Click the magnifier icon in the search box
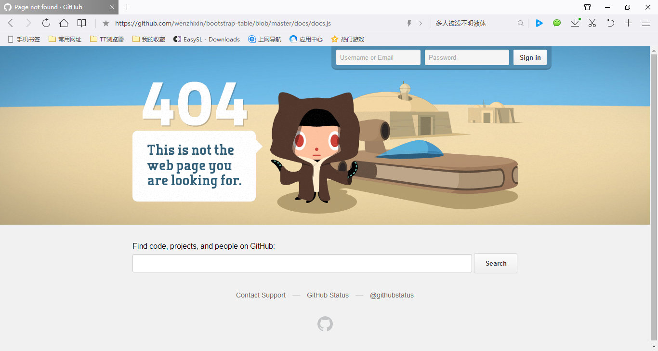 pyautogui.click(x=521, y=23)
